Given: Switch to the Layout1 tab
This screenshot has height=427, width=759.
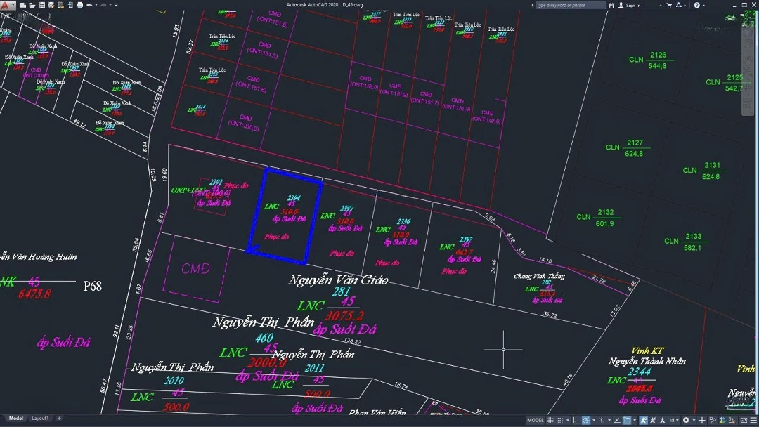Looking at the screenshot, I should click(40, 419).
